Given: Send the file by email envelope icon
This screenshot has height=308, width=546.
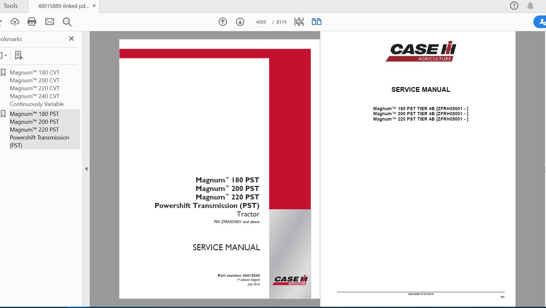Looking at the screenshot, I should (x=50, y=22).
